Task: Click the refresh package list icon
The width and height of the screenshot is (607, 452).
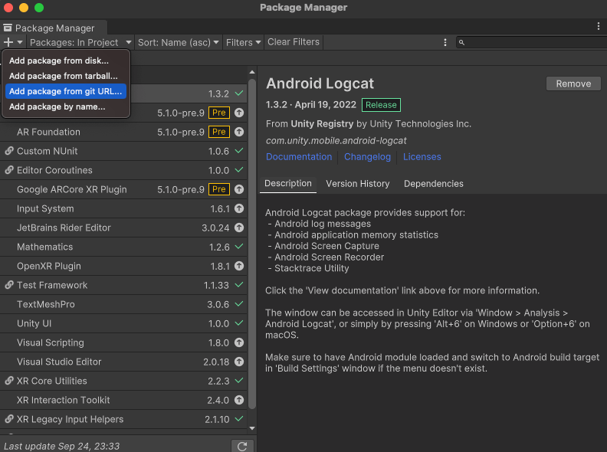Action: [242, 446]
